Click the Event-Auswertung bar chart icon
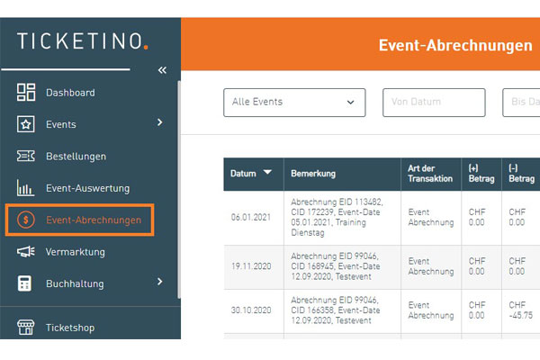This screenshot has height=360, width=540. click(26, 188)
